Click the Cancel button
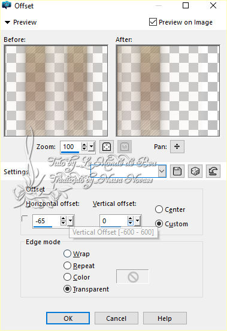Screen dimensions: 227x331 tap(116, 318)
